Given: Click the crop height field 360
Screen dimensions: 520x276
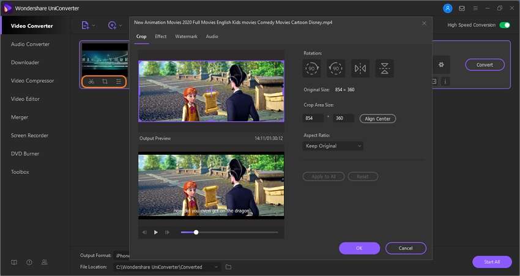Looking at the screenshot, I should pos(343,118).
